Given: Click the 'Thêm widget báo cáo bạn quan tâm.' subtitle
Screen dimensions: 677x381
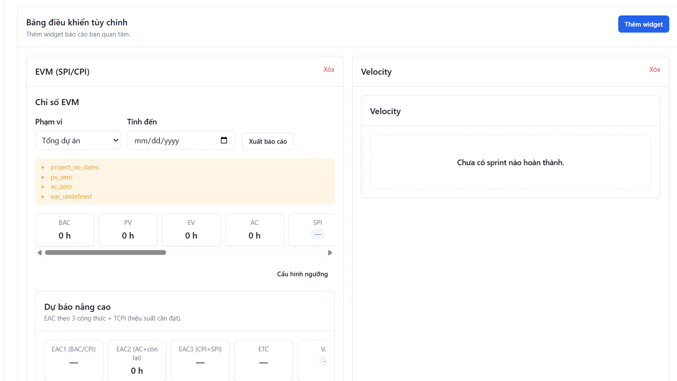Looking at the screenshot, I should pyautogui.click(x=79, y=34).
